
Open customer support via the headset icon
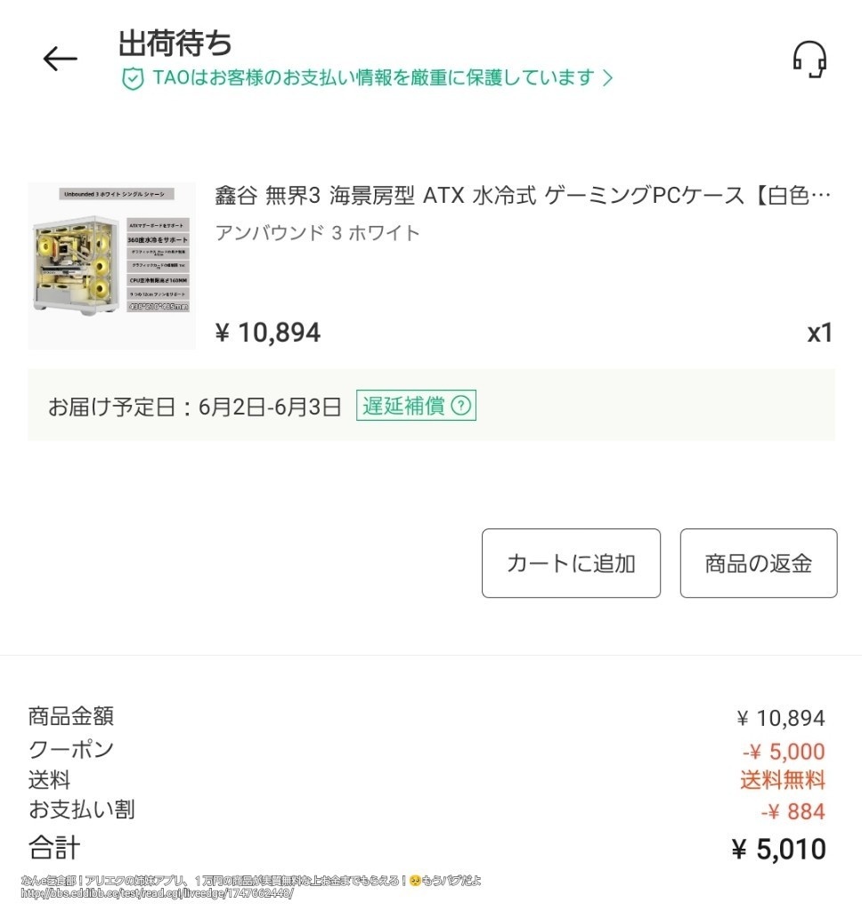[812, 60]
